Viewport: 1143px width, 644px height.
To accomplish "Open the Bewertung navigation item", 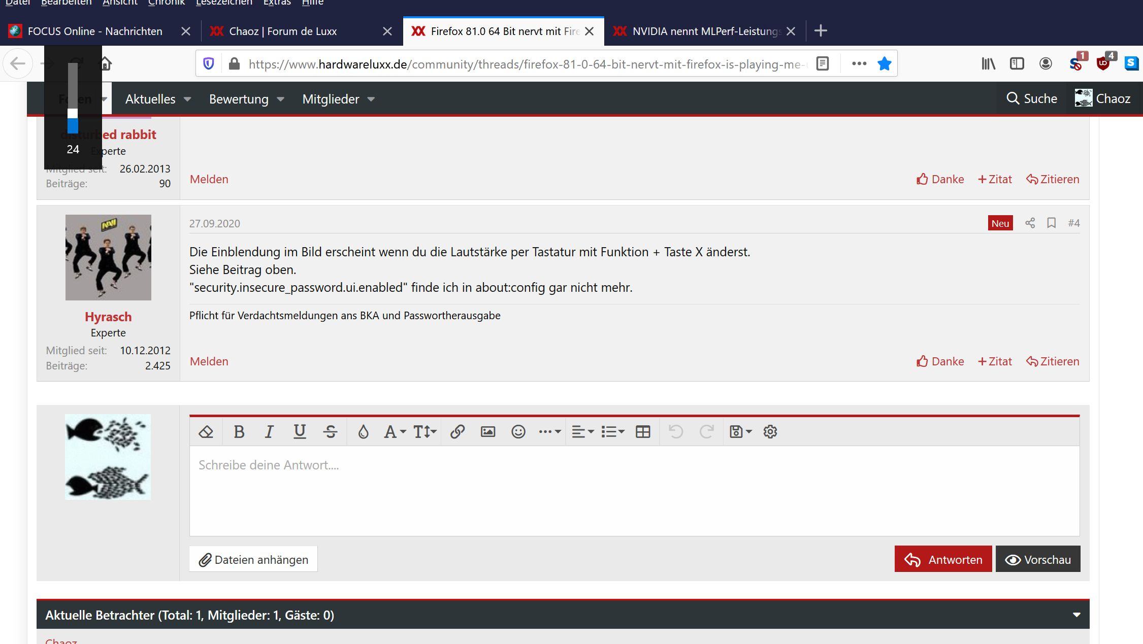I will pyautogui.click(x=239, y=99).
